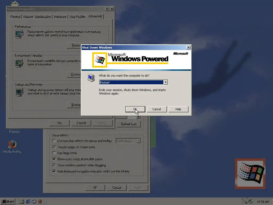Cancel the Shut Down Windows dialog
Screen dimensions: 273x205
pyautogui.click(x=156, y=109)
